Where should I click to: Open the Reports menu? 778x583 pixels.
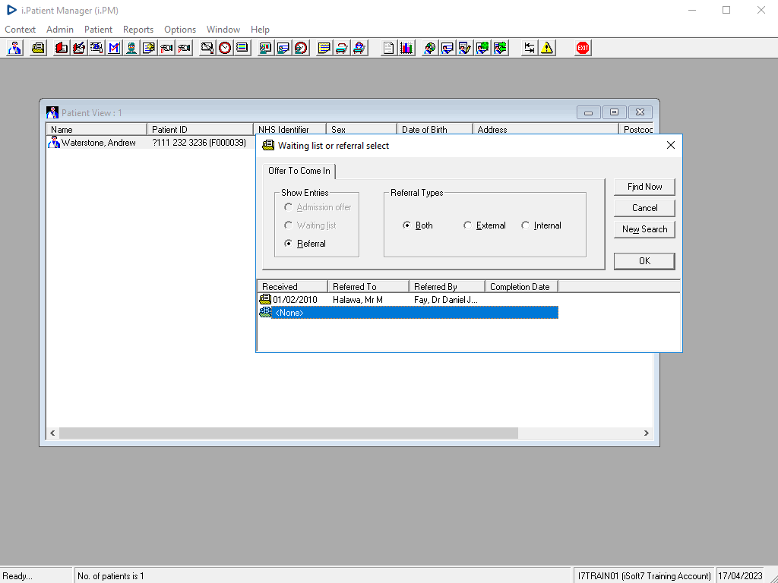click(138, 30)
